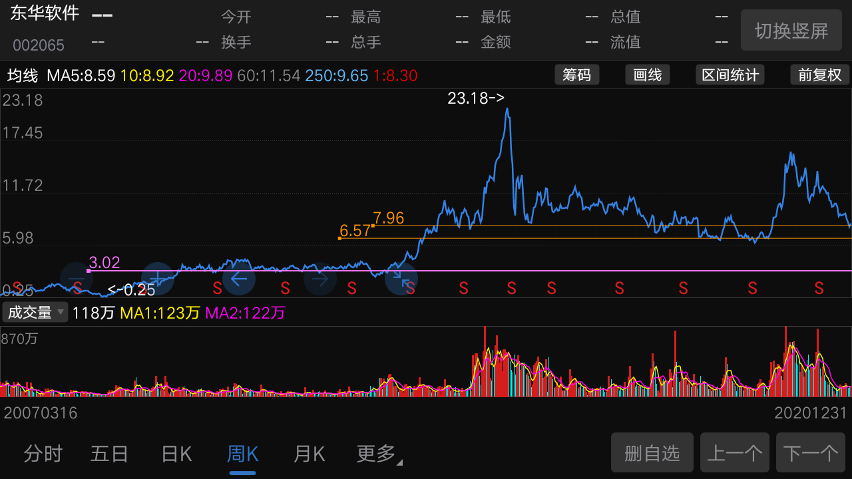
Task: Tap the left arrow pan icon
Action: pyautogui.click(x=239, y=279)
